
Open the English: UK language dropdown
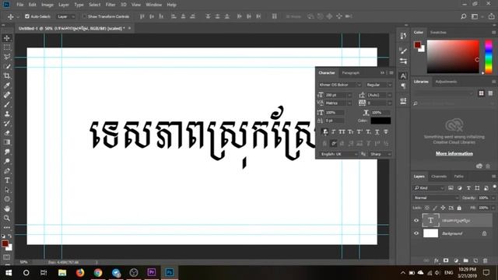click(x=338, y=154)
